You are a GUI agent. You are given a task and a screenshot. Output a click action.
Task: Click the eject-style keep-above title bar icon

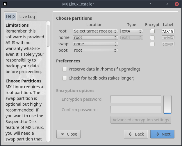tap(150, 4)
